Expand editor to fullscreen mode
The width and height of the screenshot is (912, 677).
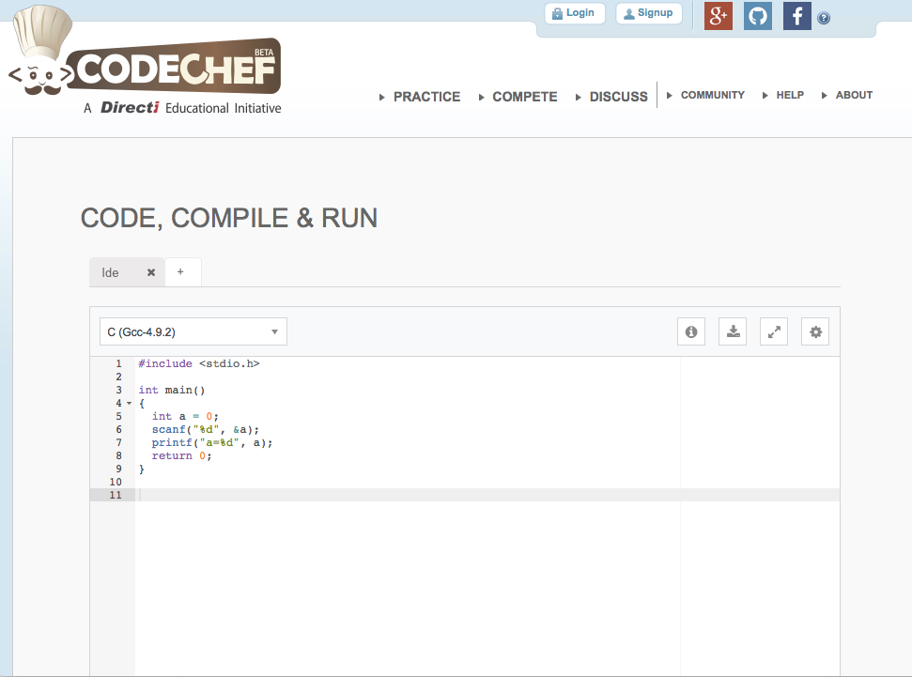click(774, 331)
